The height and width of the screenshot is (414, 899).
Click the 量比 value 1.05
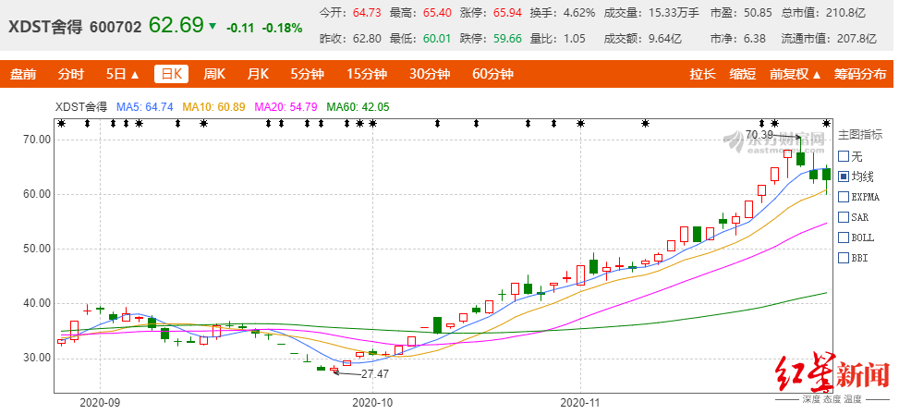pyautogui.click(x=574, y=39)
